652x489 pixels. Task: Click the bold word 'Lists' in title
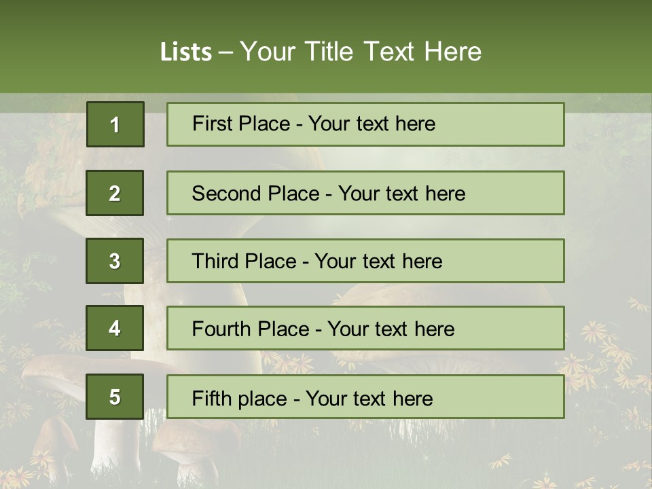(186, 52)
